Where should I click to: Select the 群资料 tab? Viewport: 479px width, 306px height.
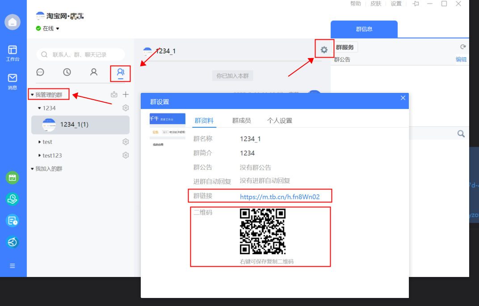click(204, 121)
